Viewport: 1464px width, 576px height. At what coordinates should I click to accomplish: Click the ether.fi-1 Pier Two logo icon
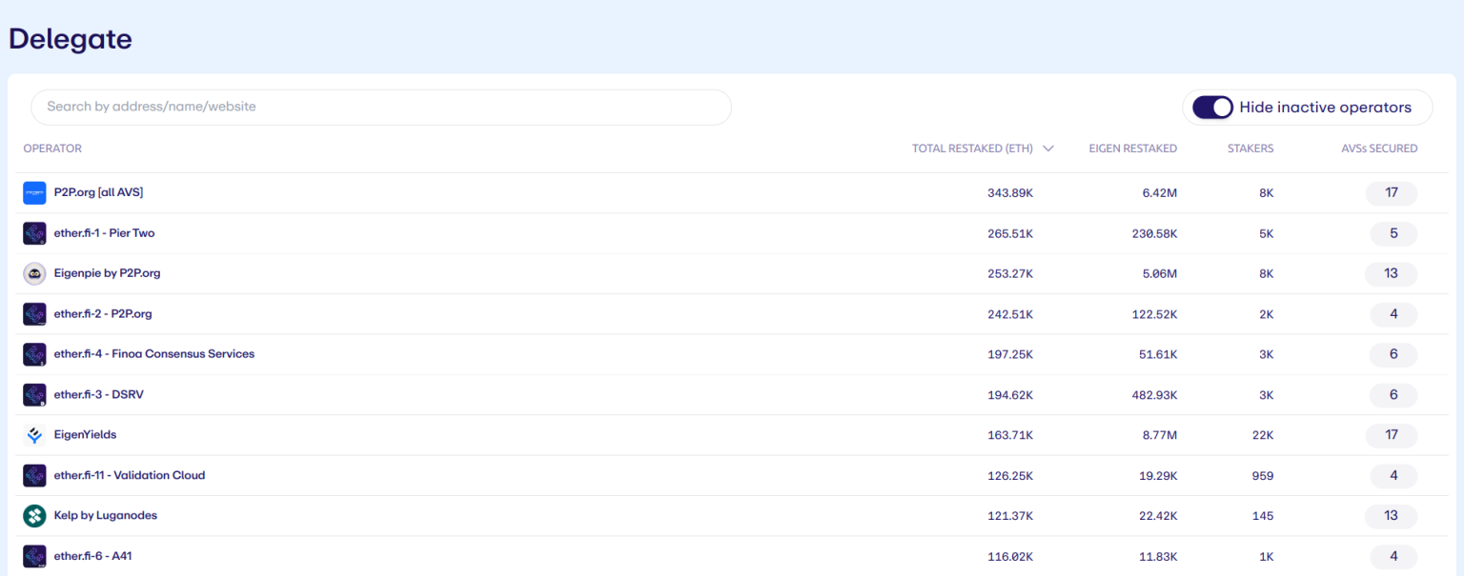(34, 233)
